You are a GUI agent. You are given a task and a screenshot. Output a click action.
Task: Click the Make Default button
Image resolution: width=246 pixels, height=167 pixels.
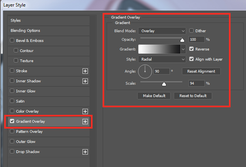pyautogui.click(x=154, y=96)
